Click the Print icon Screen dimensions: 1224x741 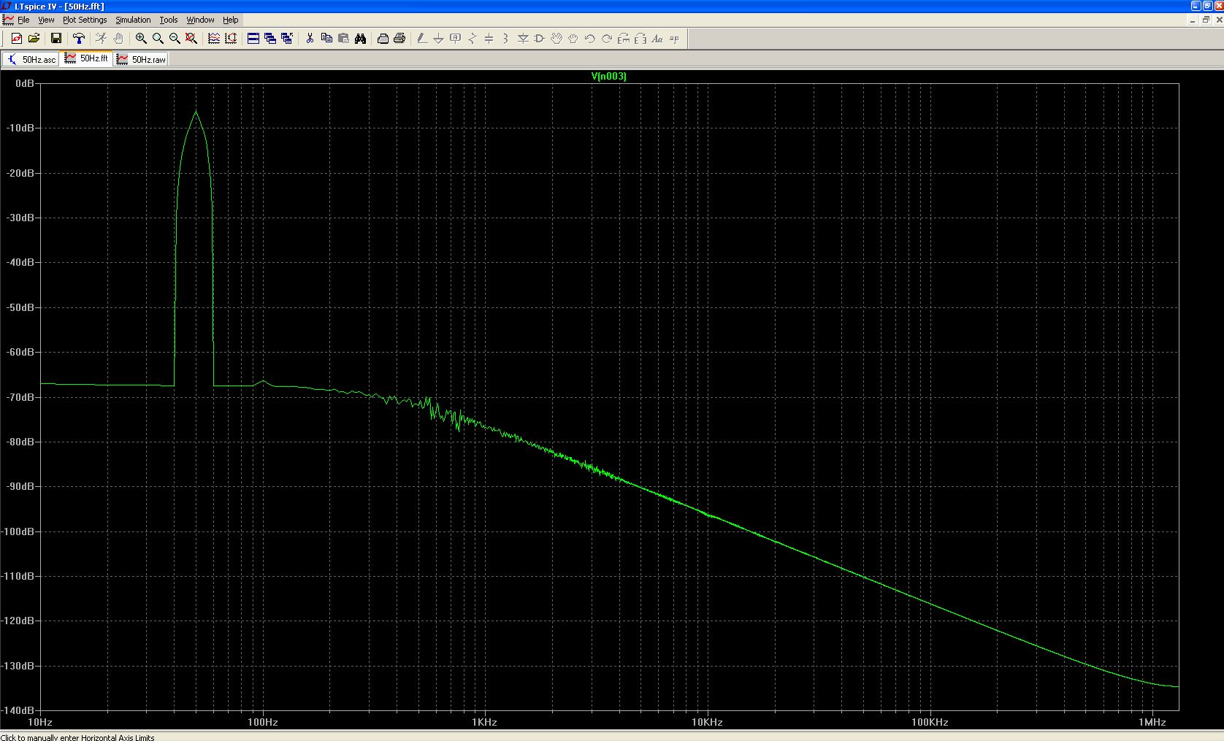399,39
